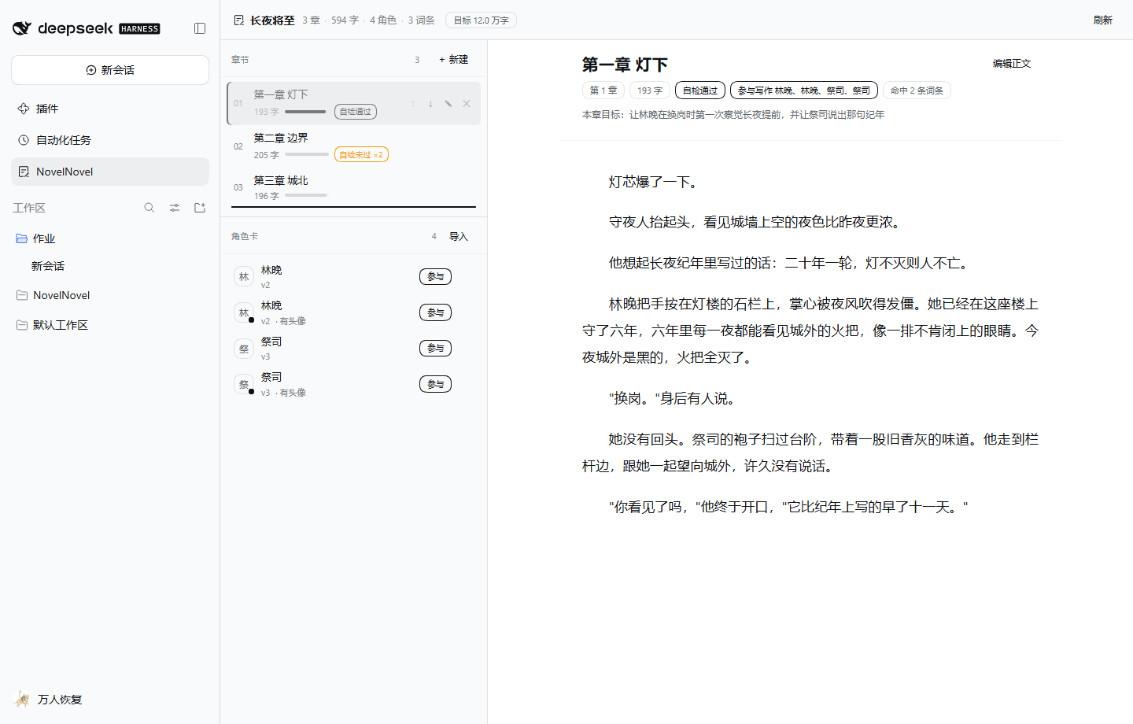Open the 插件 menu item

110,109
